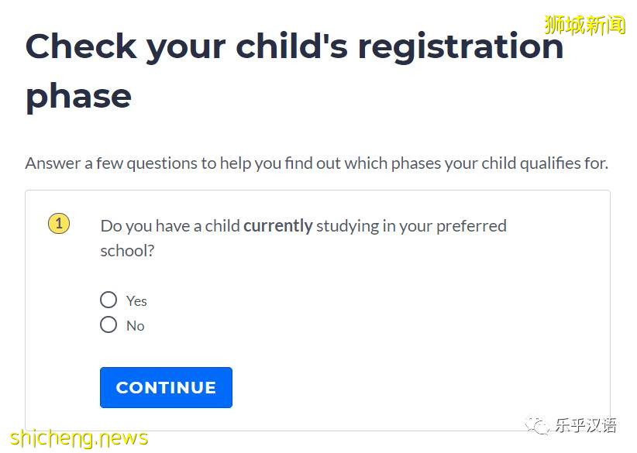This screenshot has width=637, height=453.
Task: Select the "No" radio button
Action: coord(108,324)
